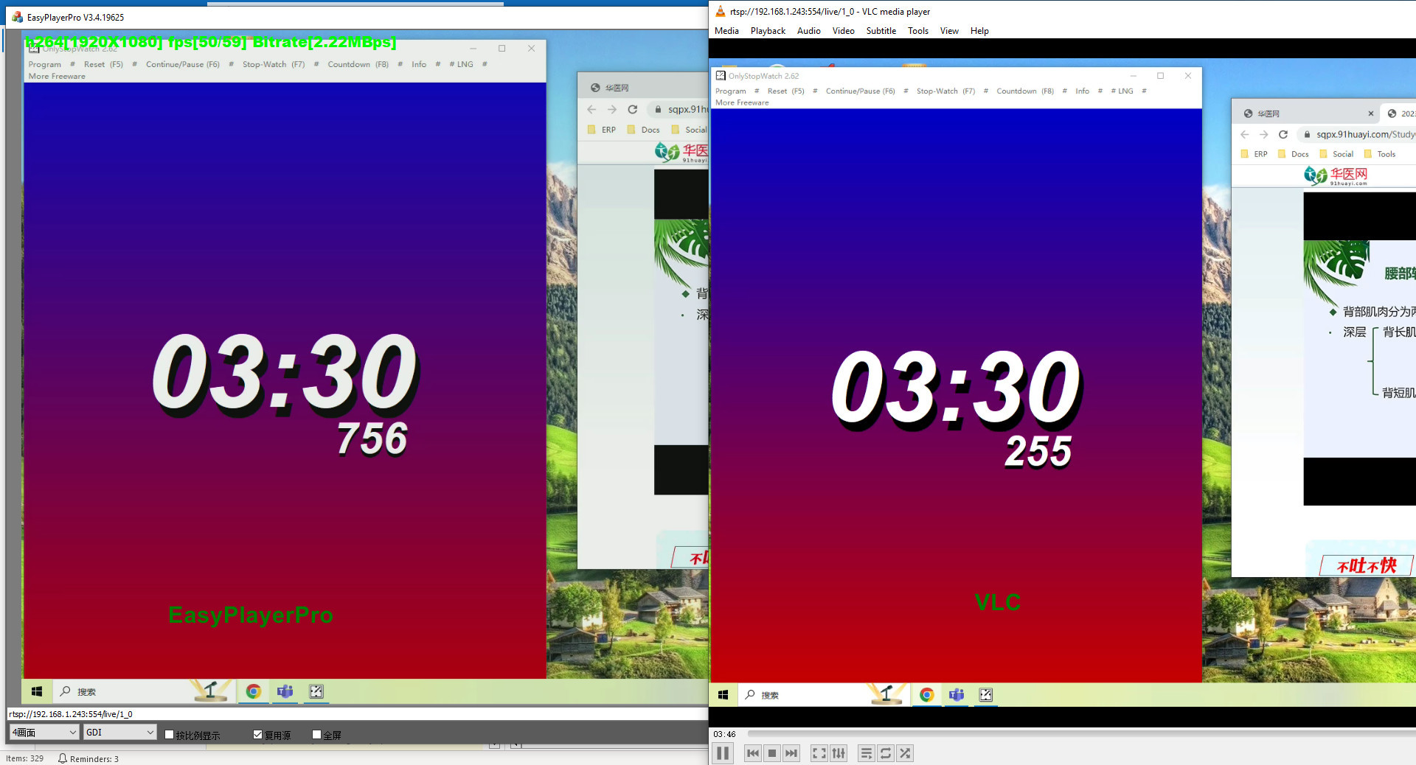Image resolution: width=1416 pixels, height=765 pixels.
Task: Stop VLC playback
Action: (771, 753)
